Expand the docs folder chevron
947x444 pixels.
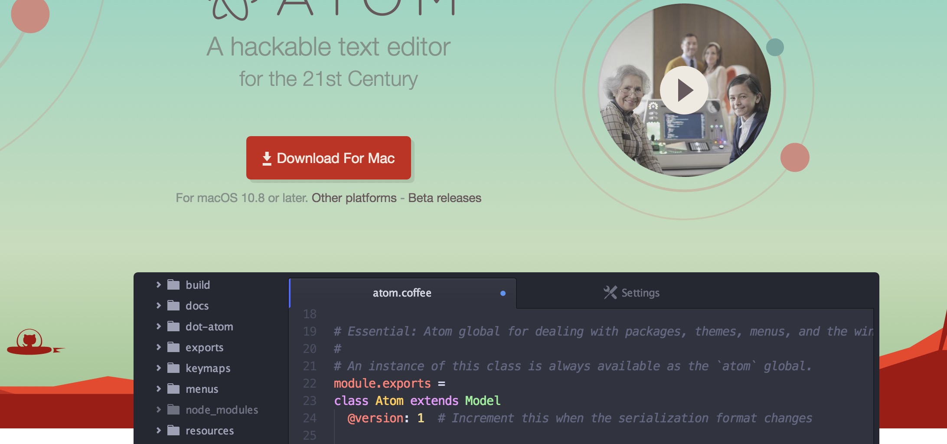pos(158,305)
